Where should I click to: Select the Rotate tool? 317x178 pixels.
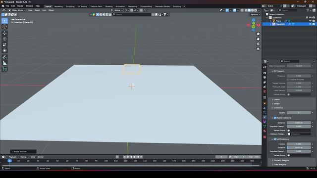pos(4,39)
